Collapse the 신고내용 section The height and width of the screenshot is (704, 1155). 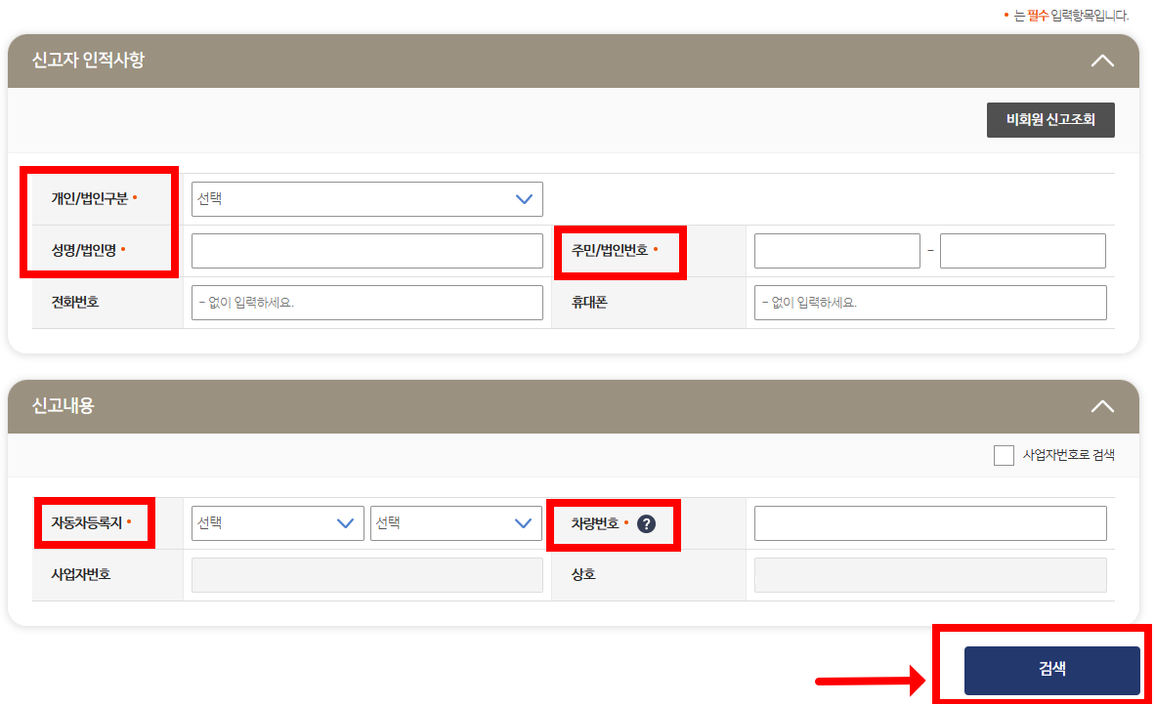1102,406
